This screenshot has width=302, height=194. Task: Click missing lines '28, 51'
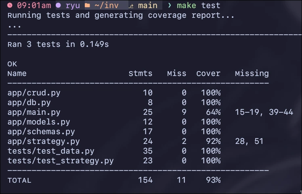click(x=249, y=141)
